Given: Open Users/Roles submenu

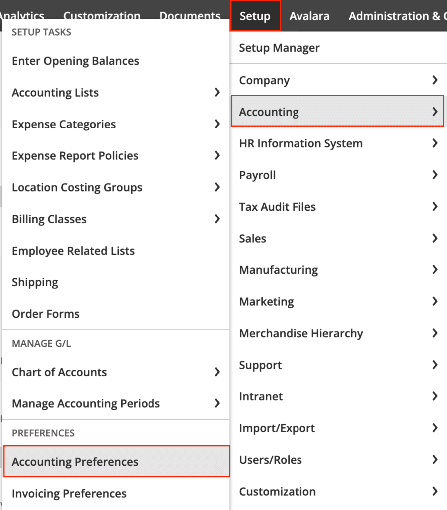Looking at the screenshot, I should (338, 460).
